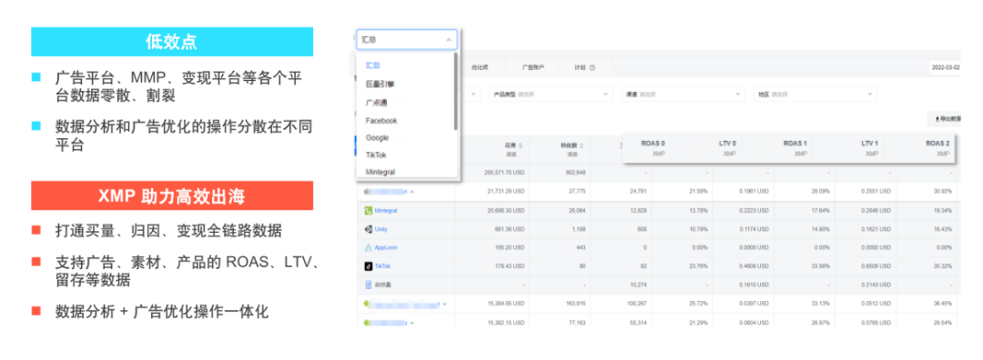Click the AppLovin triangle logo icon
The height and width of the screenshot is (360, 983).
tap(369, 247)
